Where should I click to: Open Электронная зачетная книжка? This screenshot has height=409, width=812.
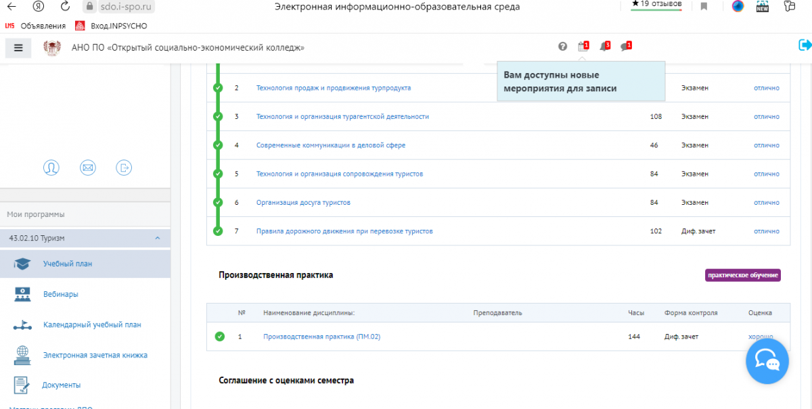(95, 355)
